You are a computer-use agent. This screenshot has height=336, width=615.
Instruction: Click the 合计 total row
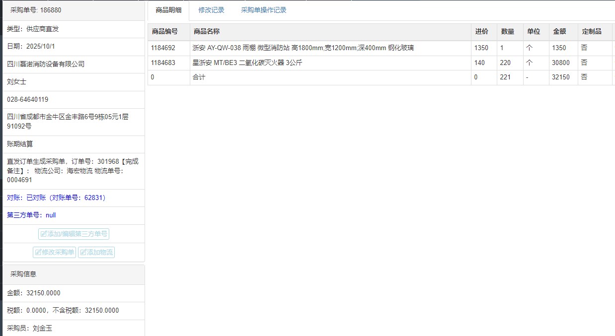(199, 77)
